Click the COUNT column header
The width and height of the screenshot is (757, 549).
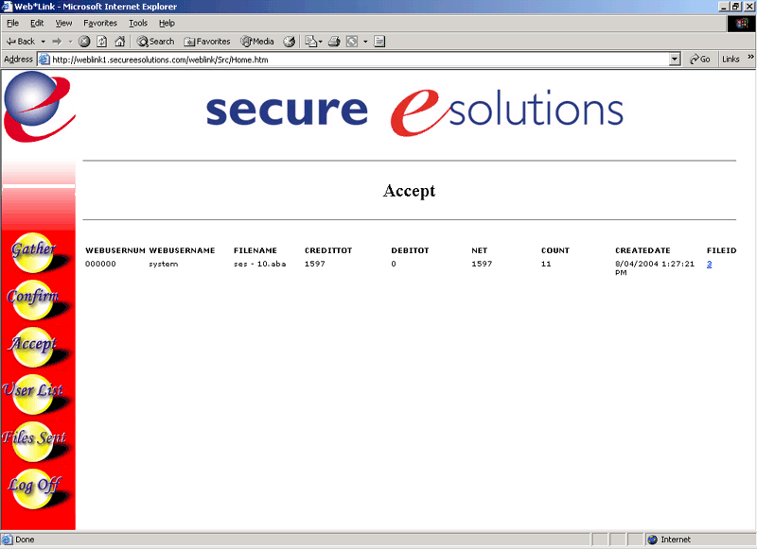point(555,250)
